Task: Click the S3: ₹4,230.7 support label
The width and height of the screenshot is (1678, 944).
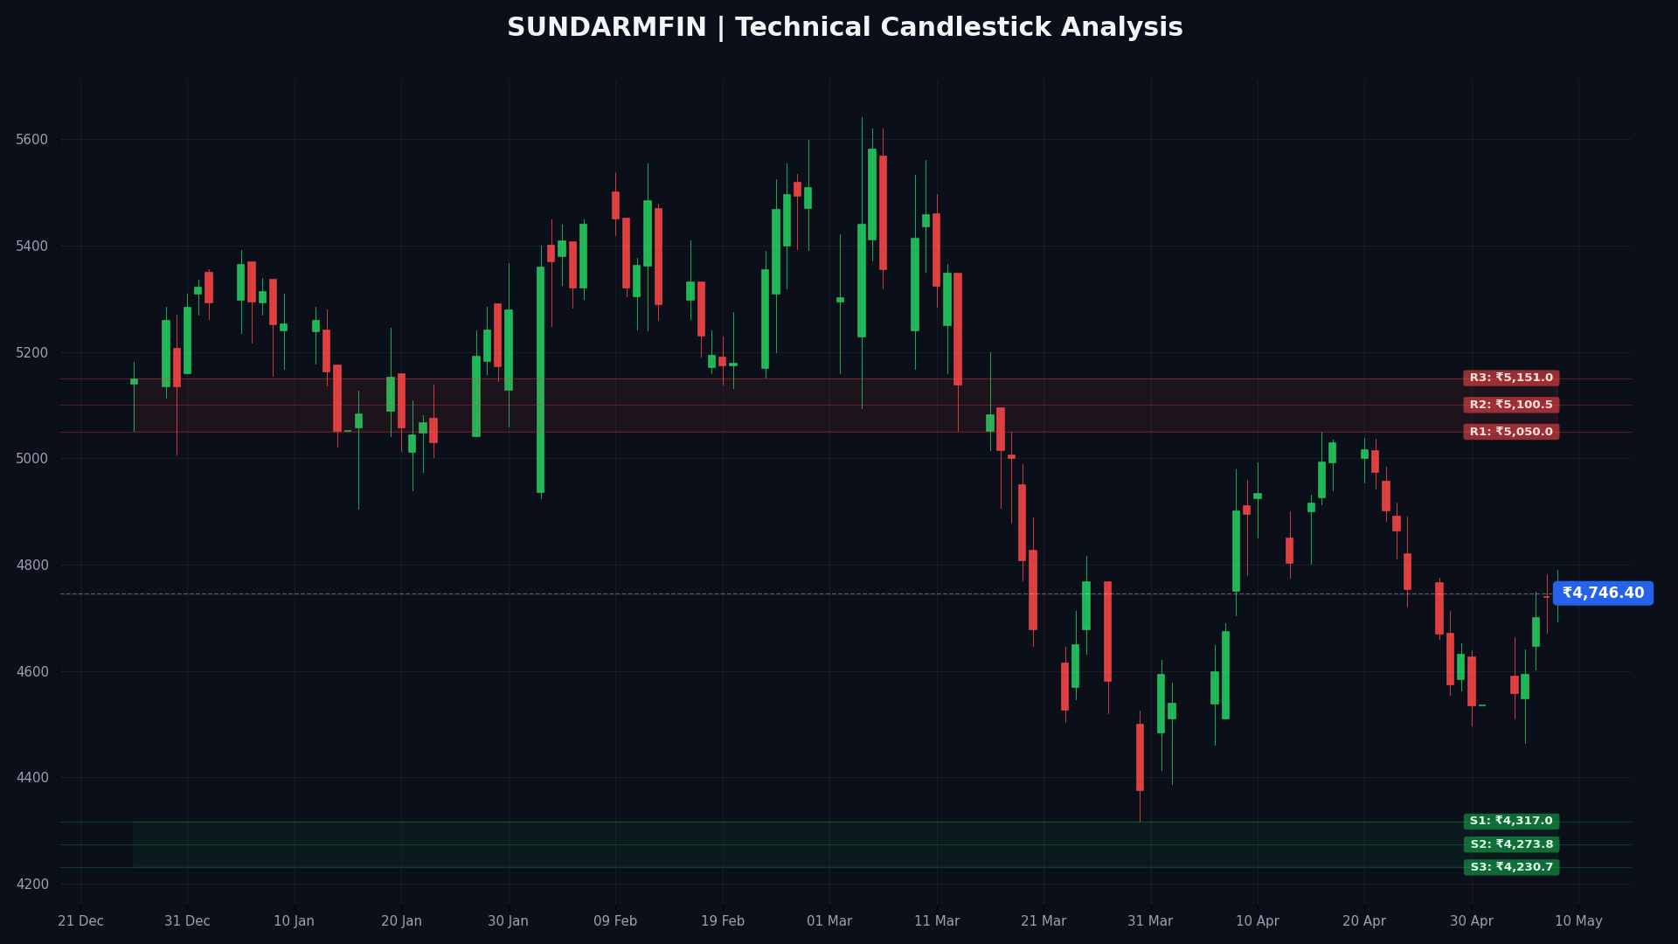Action: (1511, 867)
